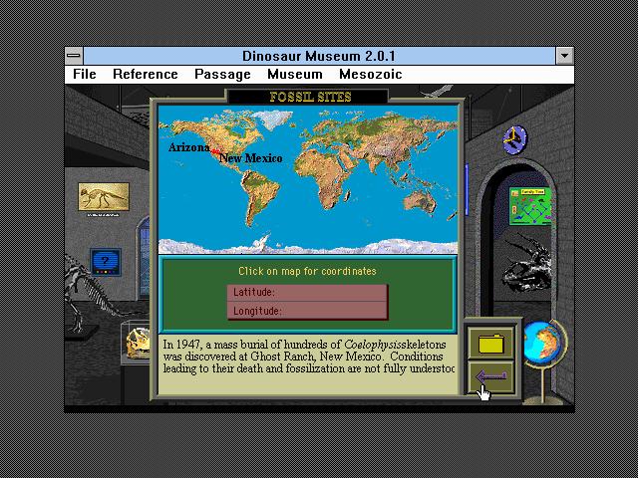This screenshot has height=478, width=638.
Task: Open the window system menu box
Action: [74, 56]
